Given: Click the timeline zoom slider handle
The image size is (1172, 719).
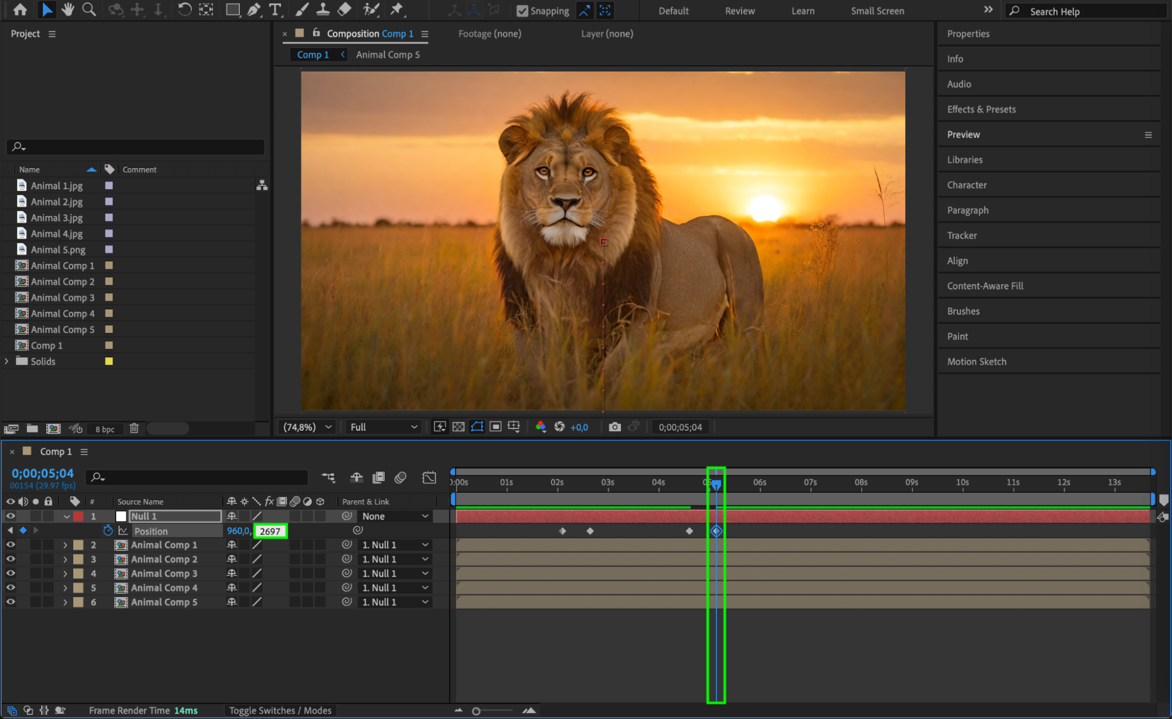Looking at the screenshot, I should [x=476, y=711].
